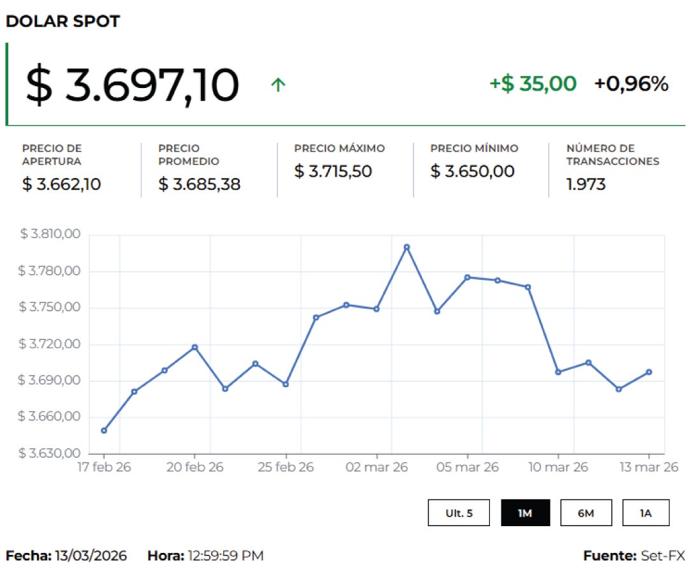This screenshot has width=689, height=574.
Task: Select the Ult. 5 range button
Action: (459, 512)
